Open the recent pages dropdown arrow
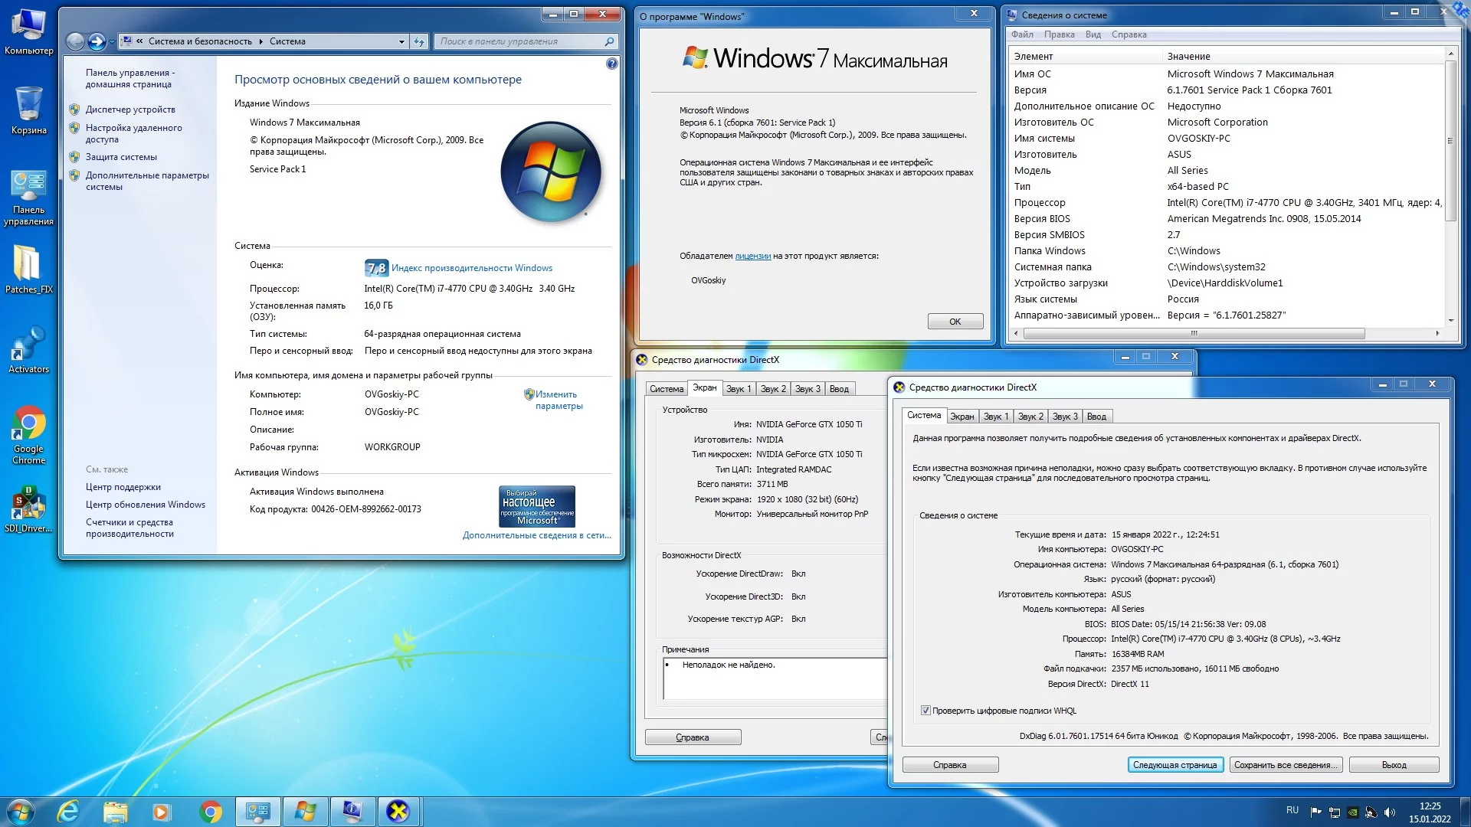 pyautogui.click(x=113, y=41)
